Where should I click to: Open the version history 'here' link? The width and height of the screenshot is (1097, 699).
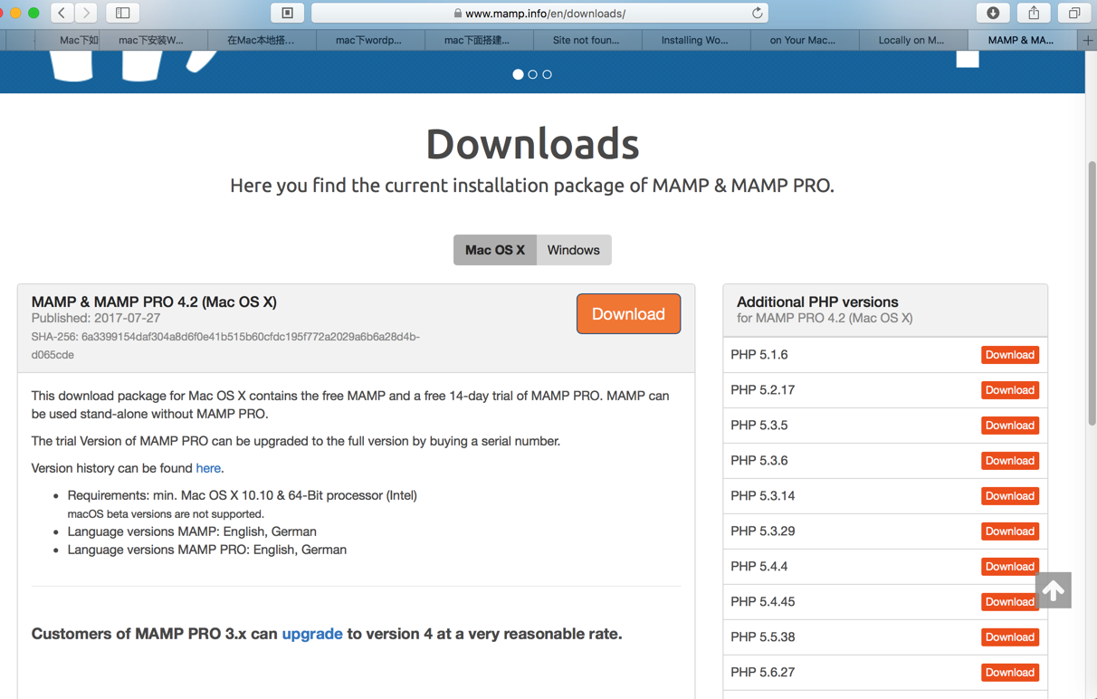pyautogui.click(x=208, y=468)
